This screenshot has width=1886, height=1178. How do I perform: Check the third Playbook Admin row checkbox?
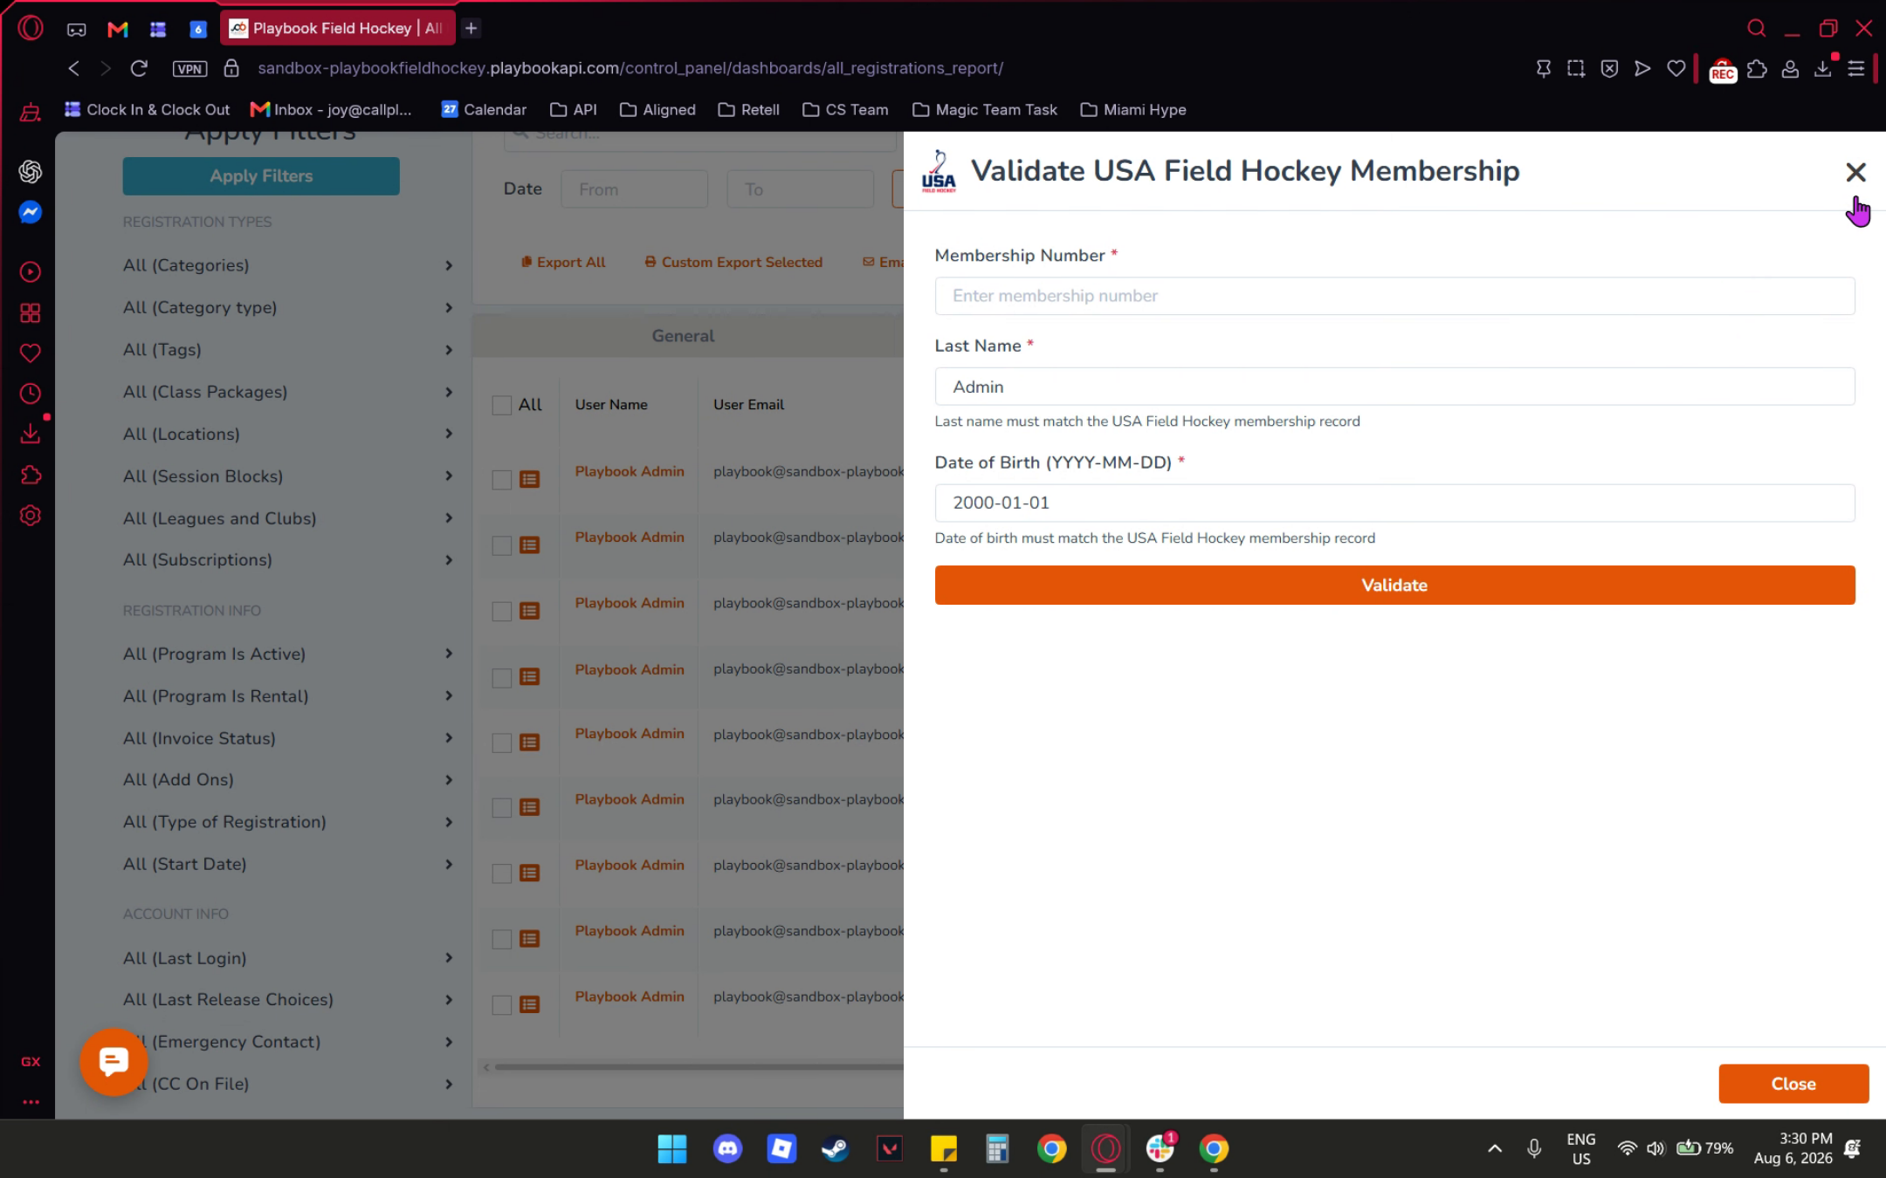tap(502, 611)
